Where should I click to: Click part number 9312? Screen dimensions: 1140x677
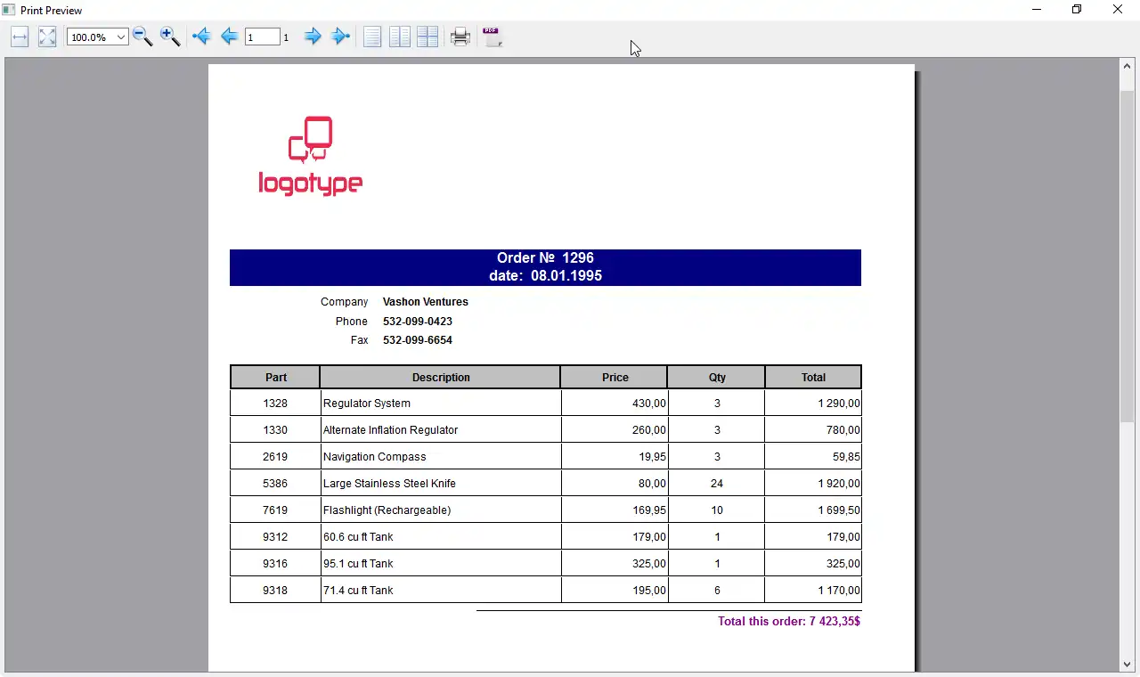coord(275,537)
